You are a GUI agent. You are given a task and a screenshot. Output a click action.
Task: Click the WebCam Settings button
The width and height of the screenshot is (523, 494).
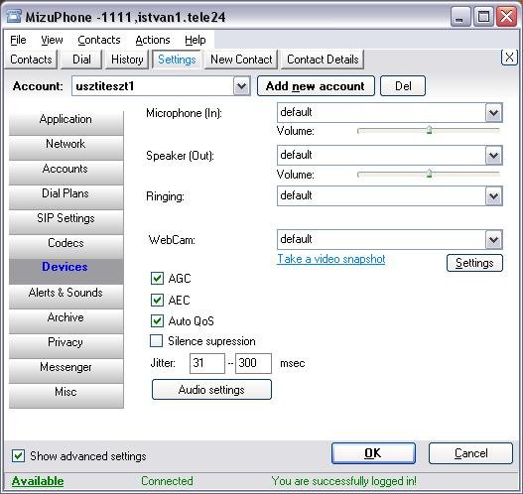474,263
